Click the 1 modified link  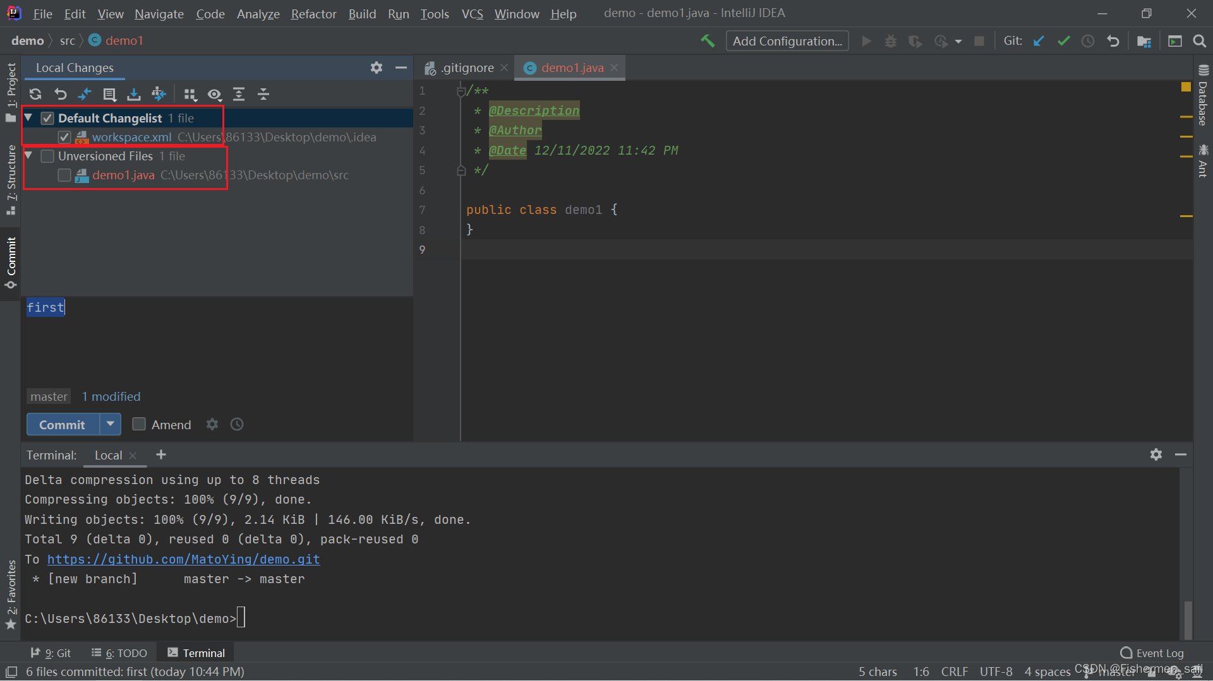(111, 396)
